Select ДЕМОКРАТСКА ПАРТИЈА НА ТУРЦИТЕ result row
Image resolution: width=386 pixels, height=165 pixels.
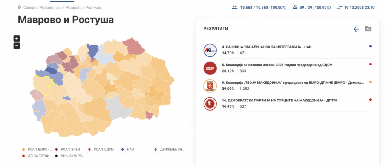pyautogui.click(x=286, y=103)
